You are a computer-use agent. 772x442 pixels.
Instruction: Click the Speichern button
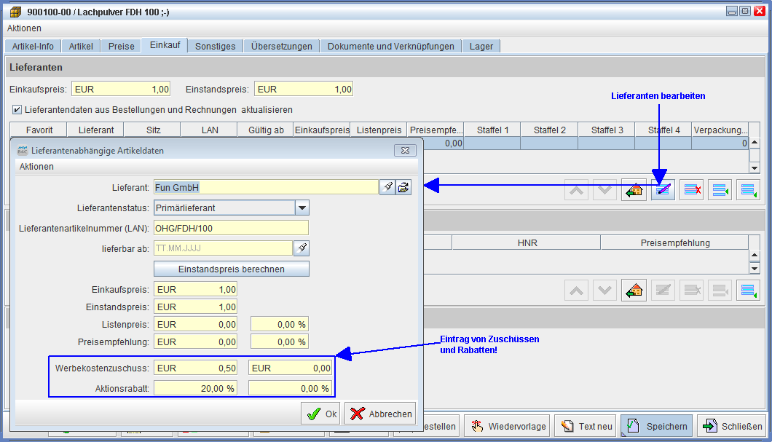657,426
